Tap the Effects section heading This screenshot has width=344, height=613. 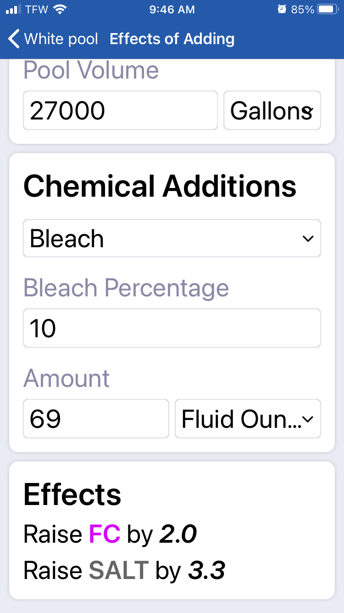(x=72, y=494)
